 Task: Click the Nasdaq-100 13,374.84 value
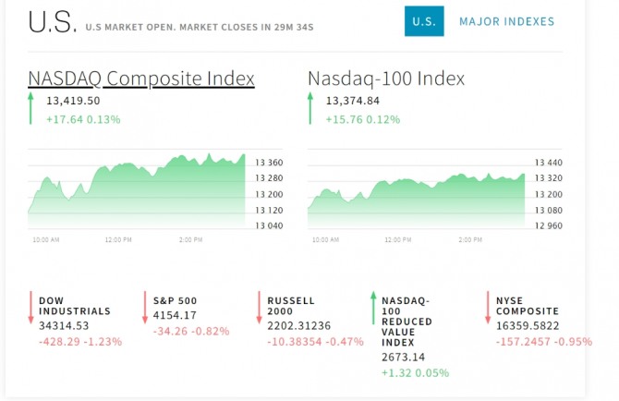click(353, 101)
